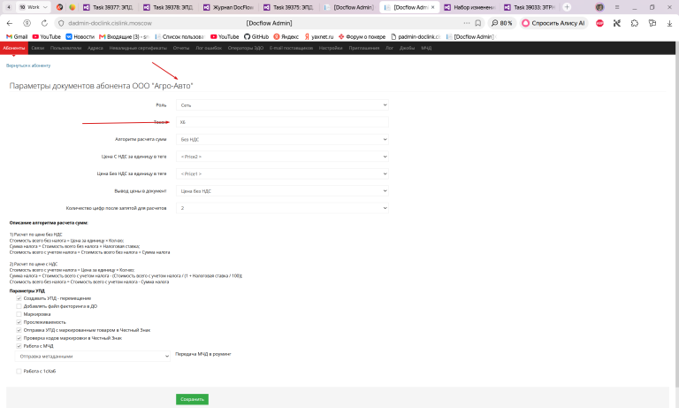Open the Яндекс bookmark
The height and width of the screenshot is (408, 679).
coord(286,37)
